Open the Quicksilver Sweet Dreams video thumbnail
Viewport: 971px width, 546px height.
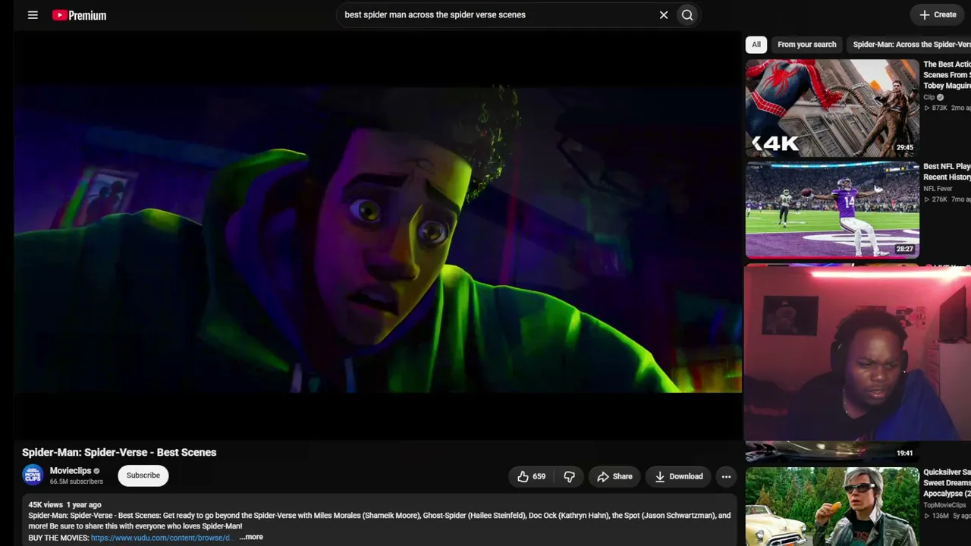click(x=832, y=507)
